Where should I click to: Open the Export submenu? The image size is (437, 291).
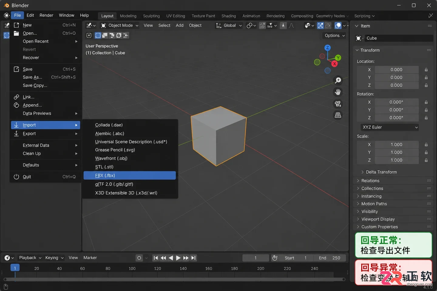(46, 134)
